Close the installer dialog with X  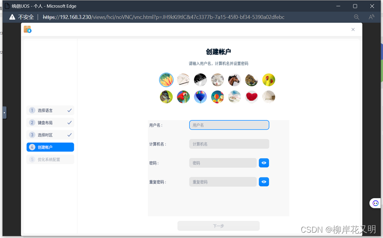[x=353, y=30]
